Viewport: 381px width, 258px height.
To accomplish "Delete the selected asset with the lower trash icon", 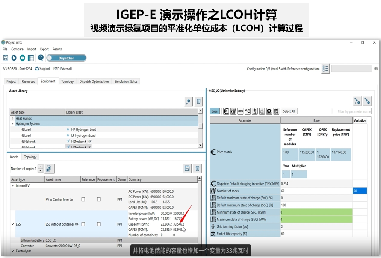I will (x=197, y=169).
